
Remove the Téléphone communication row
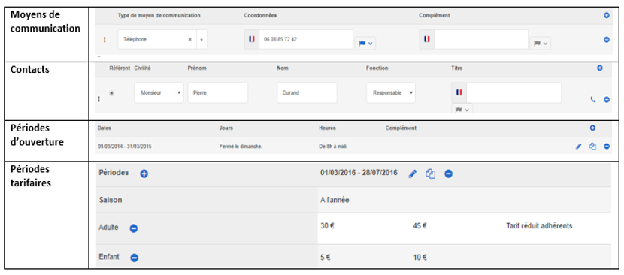point(607,39)
